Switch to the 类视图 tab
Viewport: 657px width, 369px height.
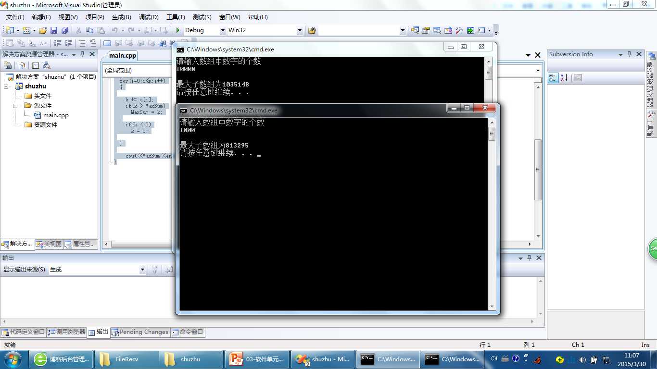point(49,244)
